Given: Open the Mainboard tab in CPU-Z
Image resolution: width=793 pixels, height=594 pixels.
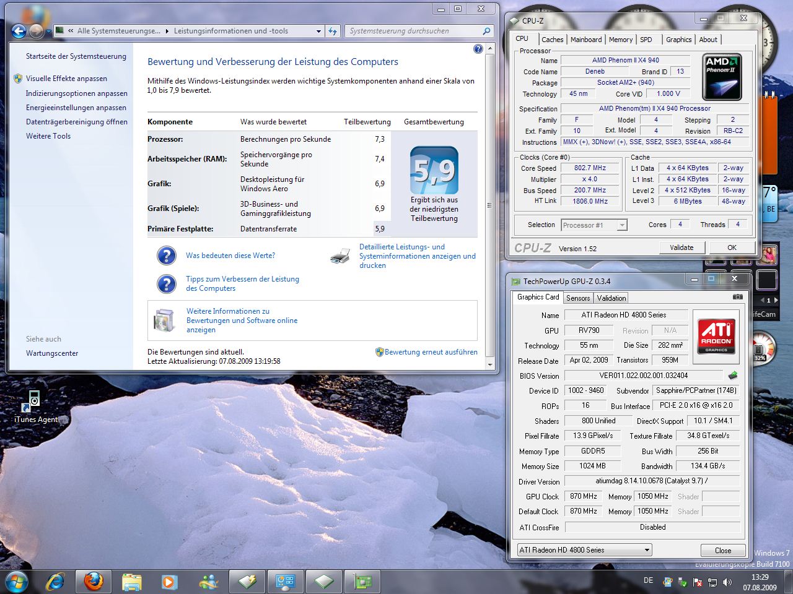Looking at the screenshot, I should tap(585, 40).
